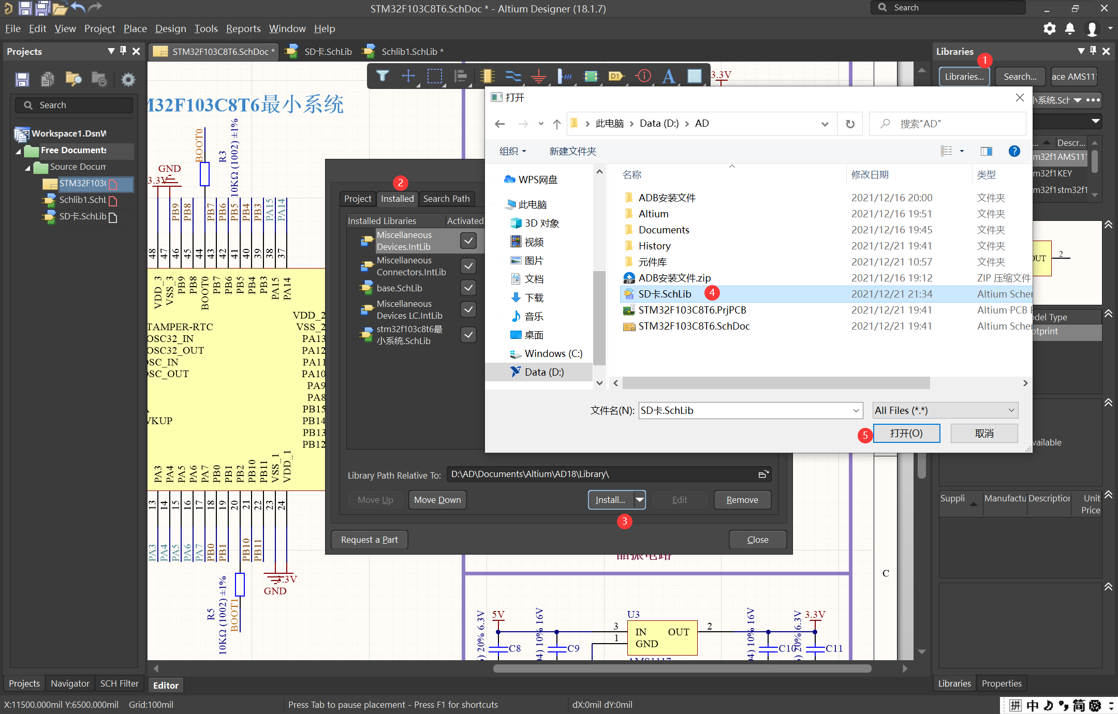Uncheck Miscellaneous Devices.IntLib activated checkbox
Screen dimensions: 1118x714
click(x=468, y=241)
